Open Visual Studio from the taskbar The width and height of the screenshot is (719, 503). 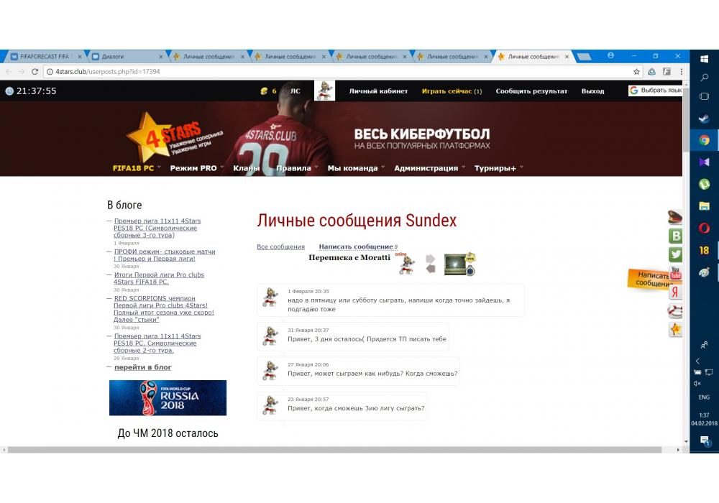(705, 162)
